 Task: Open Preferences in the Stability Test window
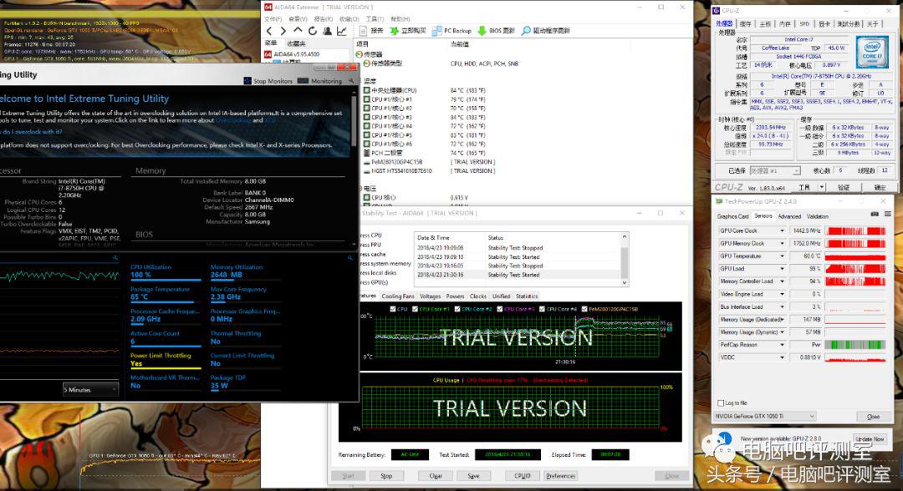(x=561, y=476)
